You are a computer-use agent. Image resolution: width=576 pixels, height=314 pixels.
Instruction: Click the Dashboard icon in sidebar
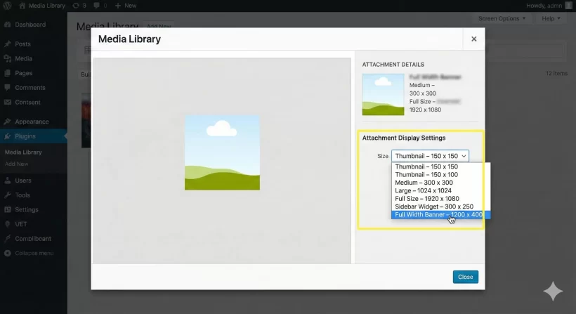pyautogui.click(x=7, y=25)
